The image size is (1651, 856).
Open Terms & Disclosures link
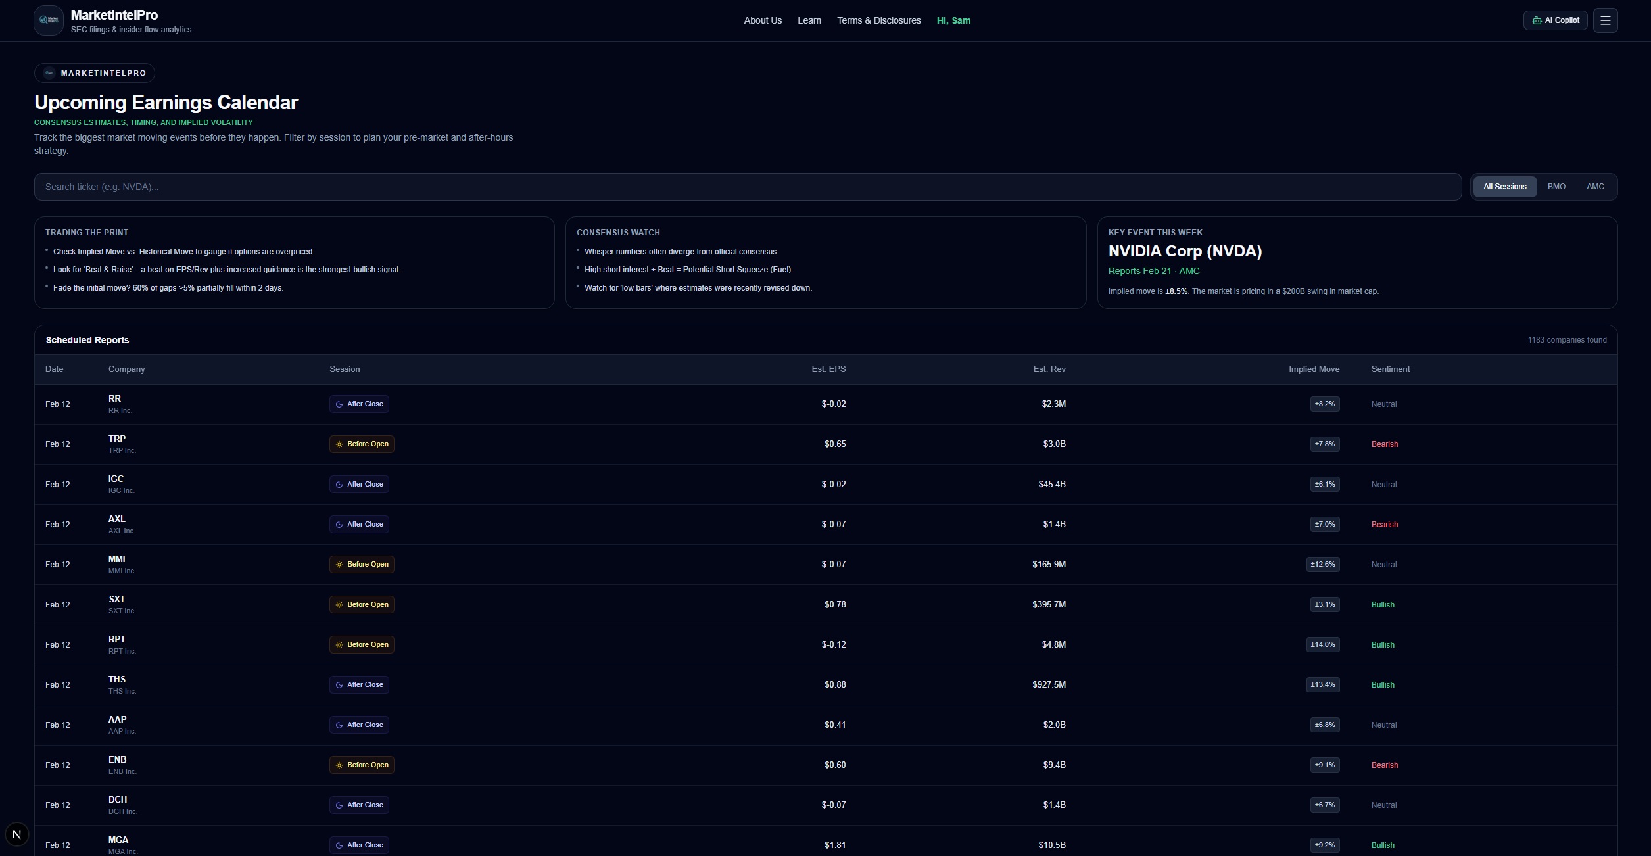click(878, 20)
